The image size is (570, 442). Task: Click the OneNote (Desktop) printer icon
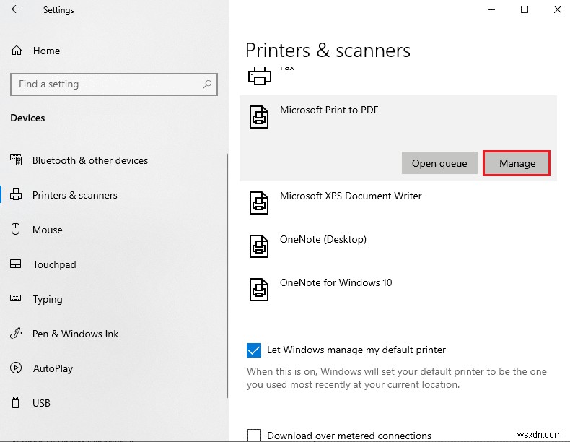tap(259, 246)
